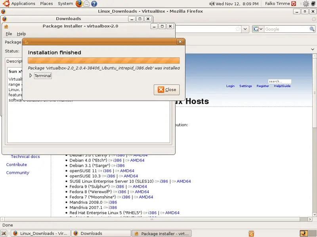Image resolution: width=317 pixels, height=237 pixels.
Task: Download SLES10 AMD64 package
Action: (183, 181)
